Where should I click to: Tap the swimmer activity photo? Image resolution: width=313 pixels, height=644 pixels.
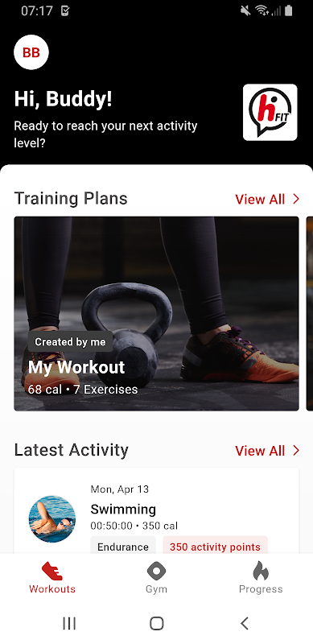click(52, 518)
